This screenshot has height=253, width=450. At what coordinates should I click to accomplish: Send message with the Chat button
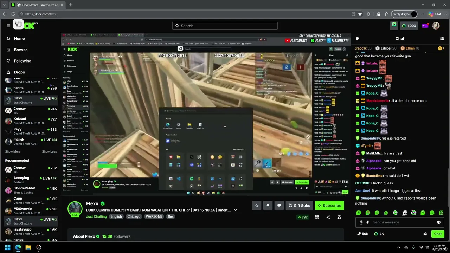438,234
